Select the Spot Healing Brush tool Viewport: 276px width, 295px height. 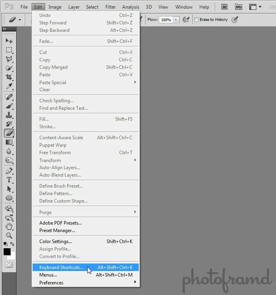click(x=9, y=97)
